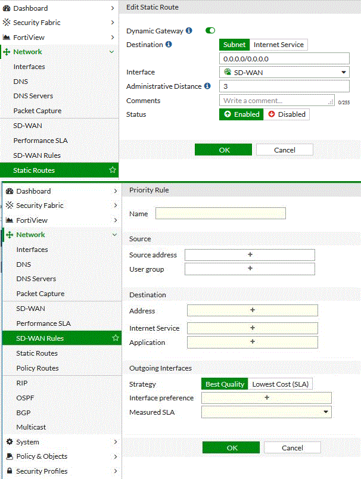Collapse the Network section in the top menu
This screenshot has height=479, width=361.
tap(112, 52)
